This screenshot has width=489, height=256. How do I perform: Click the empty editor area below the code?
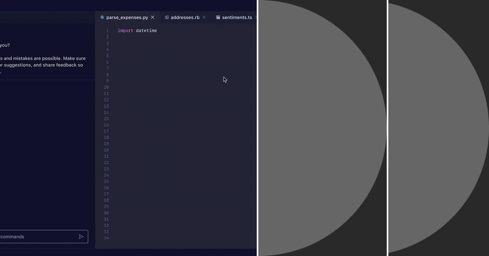[x=175, y=142]
